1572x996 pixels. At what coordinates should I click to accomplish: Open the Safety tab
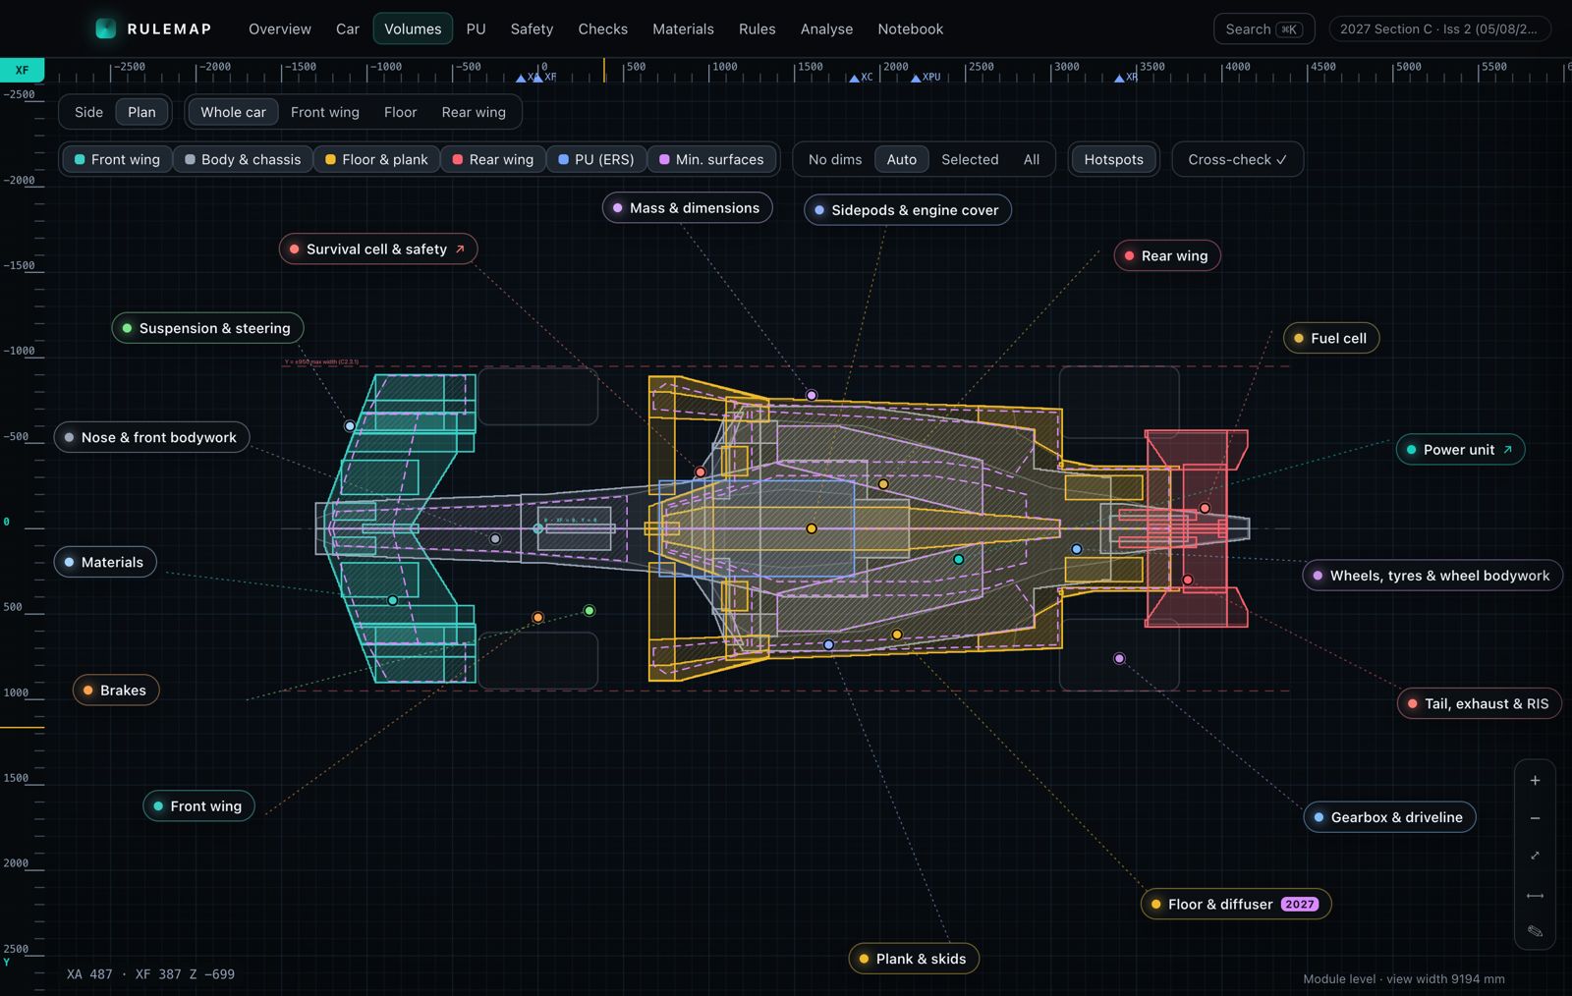tap(532, 28)
